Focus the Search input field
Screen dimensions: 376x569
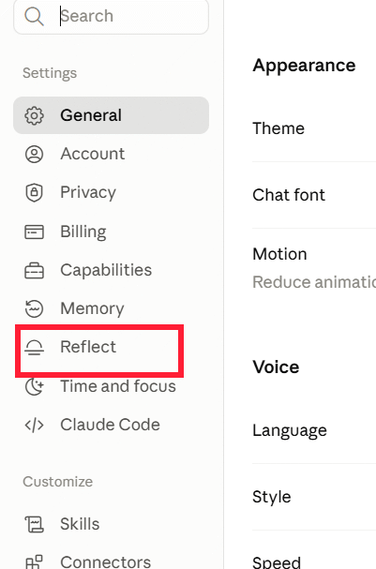click(111, 16)
